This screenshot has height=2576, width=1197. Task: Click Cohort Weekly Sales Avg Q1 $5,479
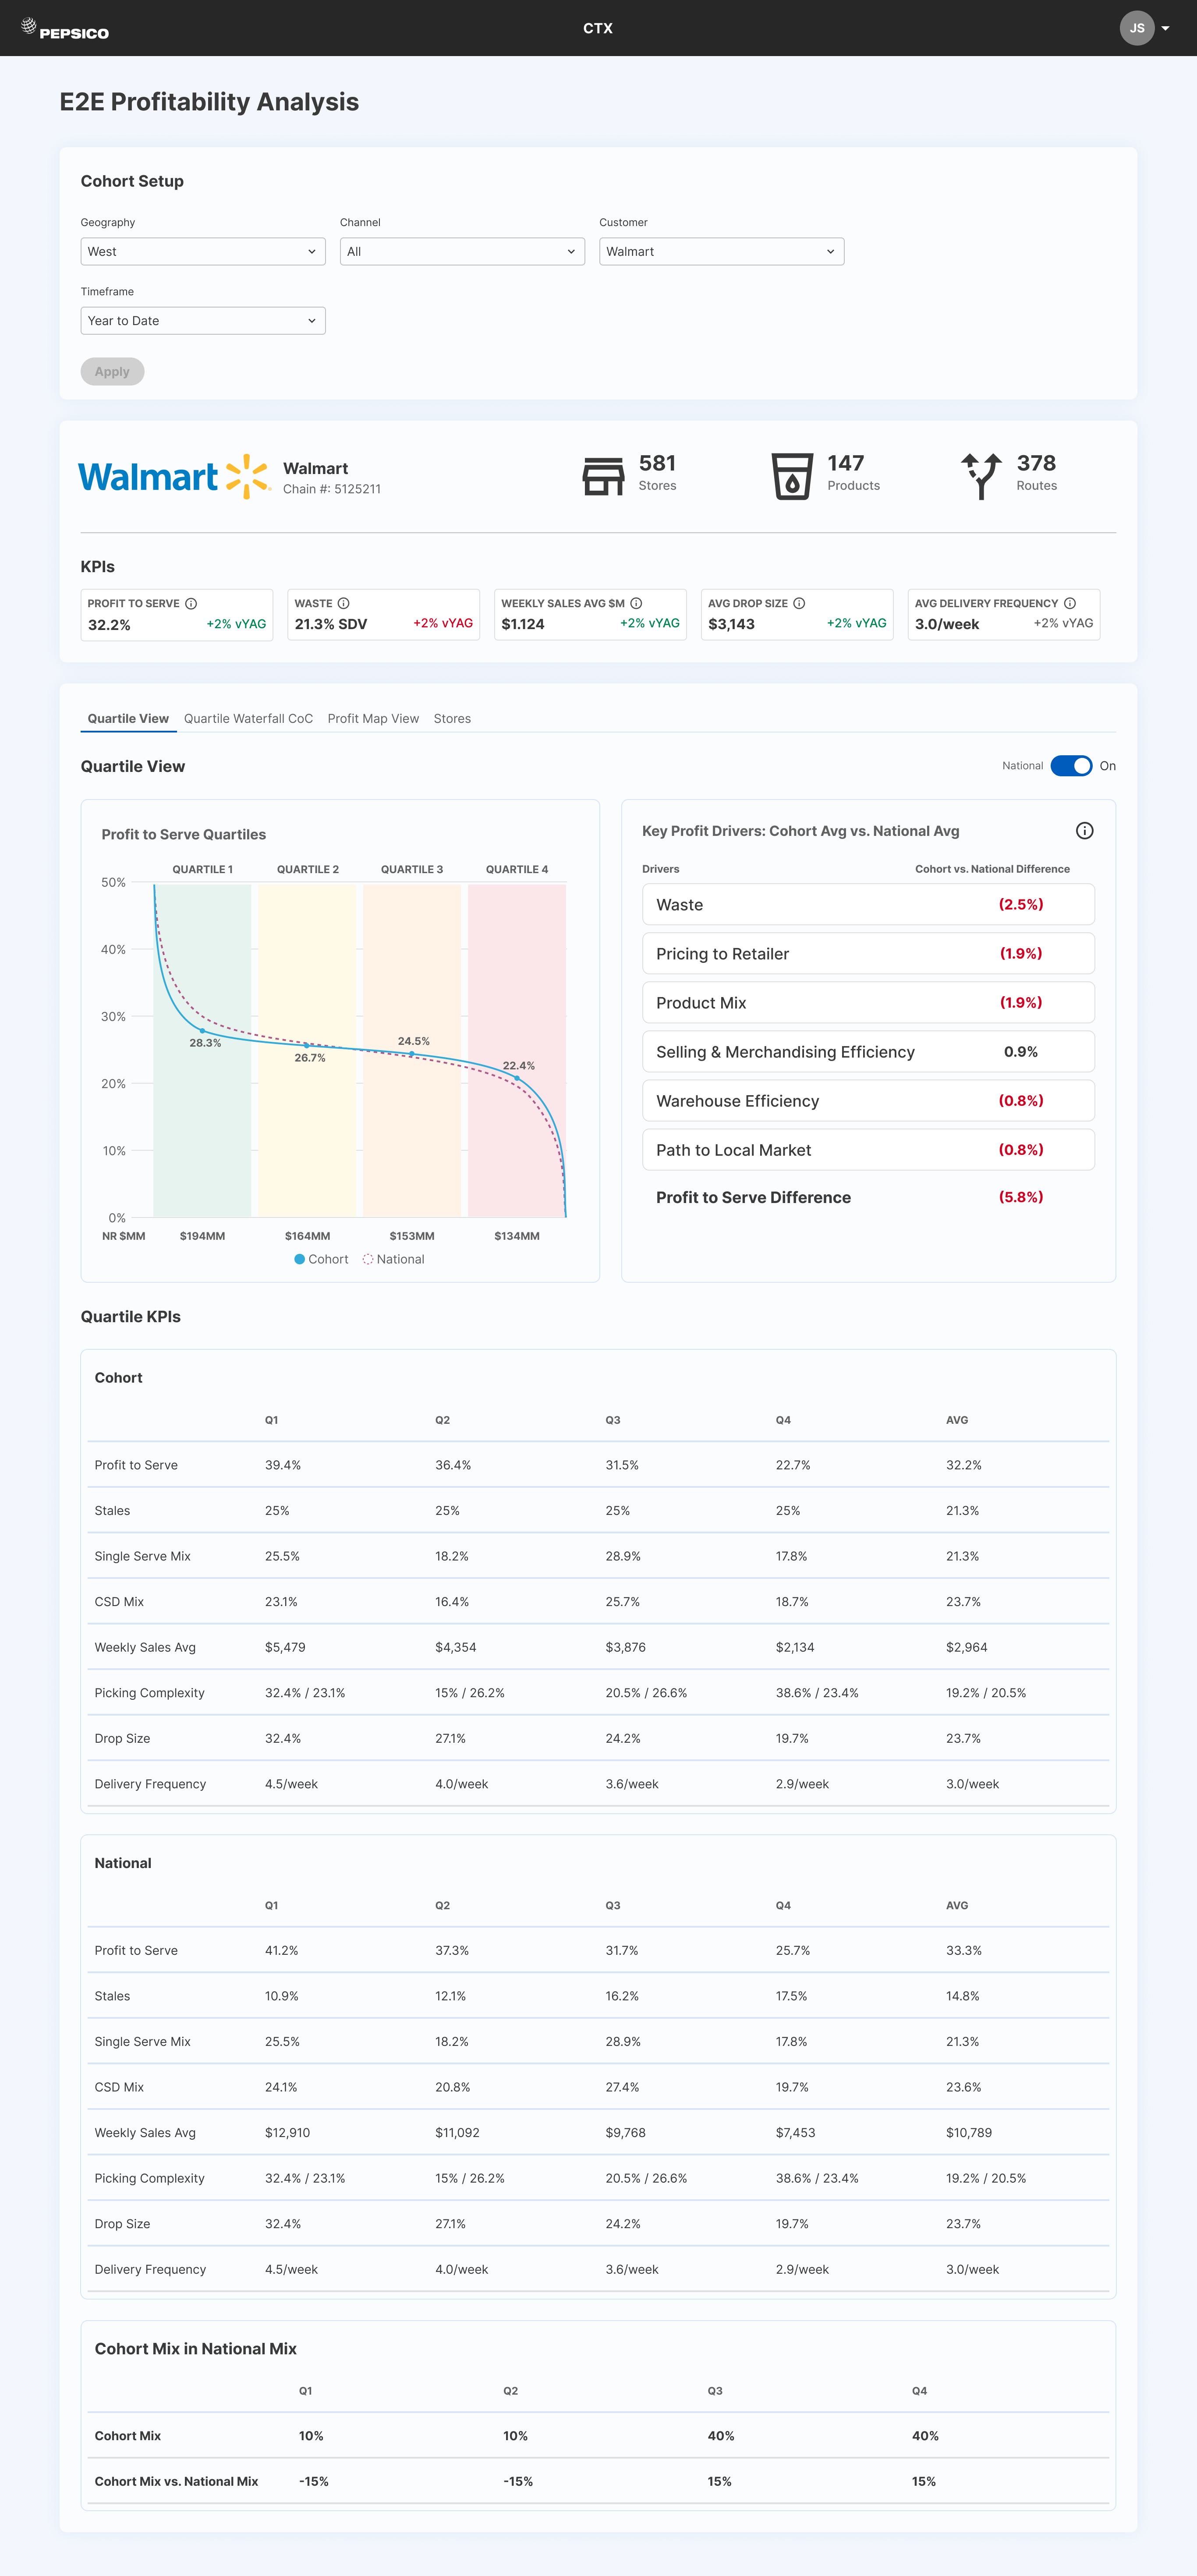point(285,1647)
